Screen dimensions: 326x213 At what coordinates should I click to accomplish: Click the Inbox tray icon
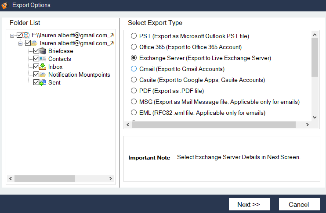pyautogui.click(x=43, y=67)
